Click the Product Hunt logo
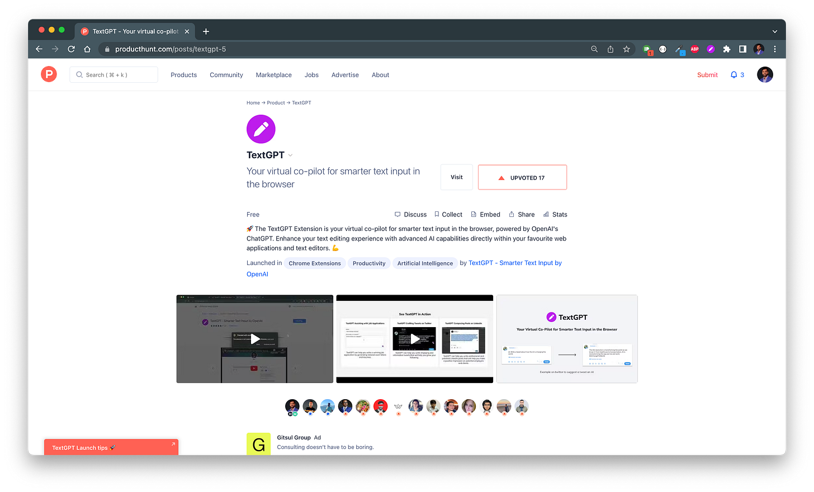This screenshot has height=492, width=814. tap(49, 74)
